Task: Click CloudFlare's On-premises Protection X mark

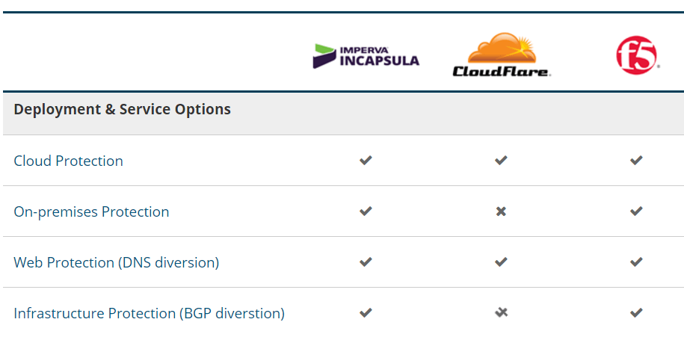Action: point(501,211)
